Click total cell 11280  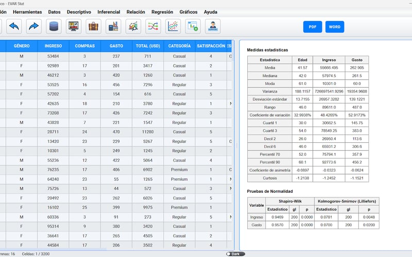click(148, 132)
